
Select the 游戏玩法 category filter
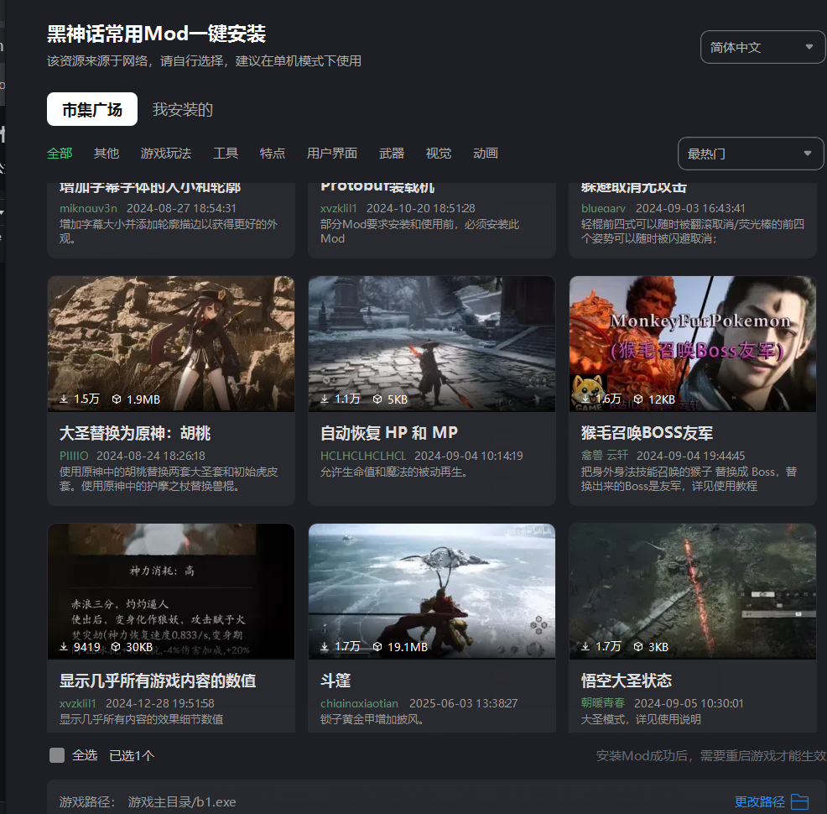[166, 154]
